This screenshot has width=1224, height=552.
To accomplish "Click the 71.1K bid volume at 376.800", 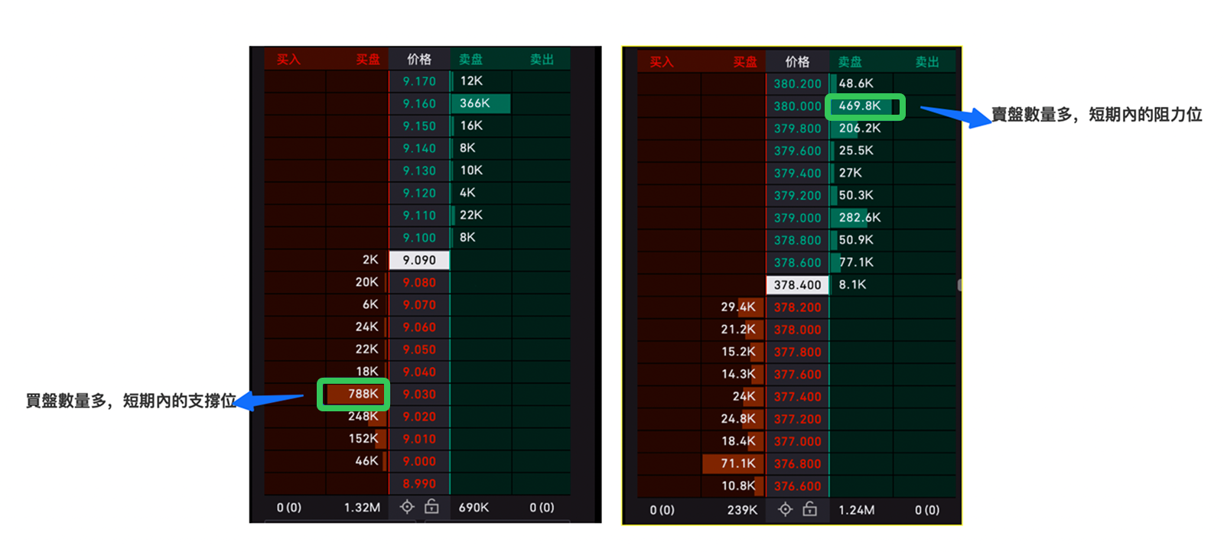I will point(731,463).
